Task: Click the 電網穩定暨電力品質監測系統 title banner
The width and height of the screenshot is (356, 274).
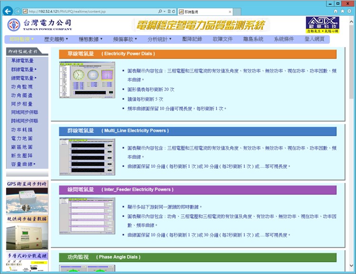Action: coord(201,25)
